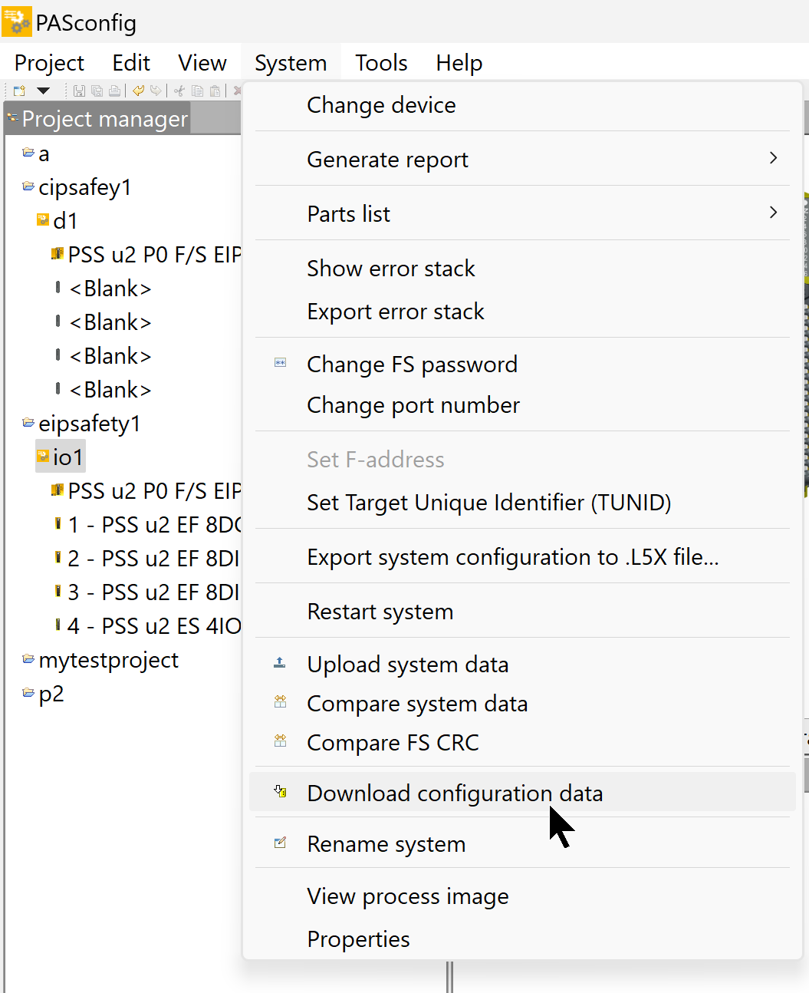This screenshot has height=993, width=809.
Task: Click the New project toolbar icon
Action: [19, 91]
